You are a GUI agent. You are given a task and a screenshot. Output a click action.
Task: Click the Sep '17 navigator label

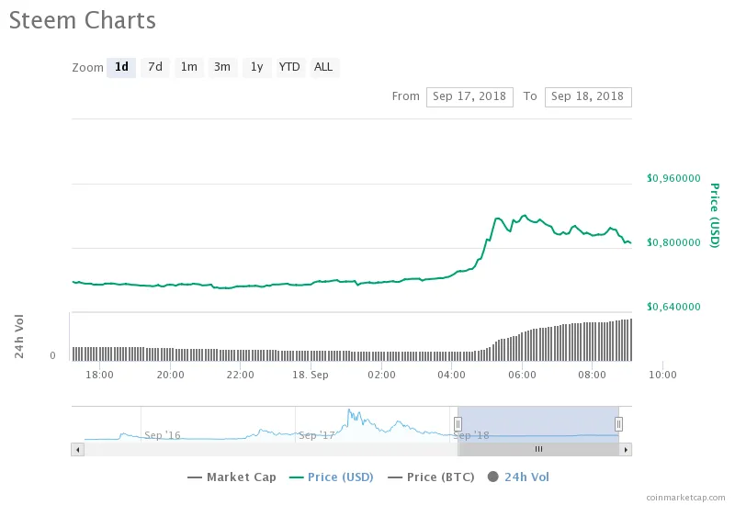316,435
